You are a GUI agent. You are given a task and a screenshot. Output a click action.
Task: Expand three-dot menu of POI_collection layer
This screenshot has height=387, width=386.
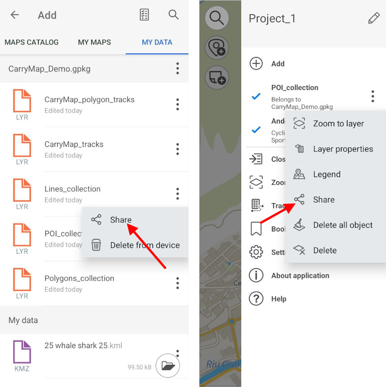pos(372,96)
